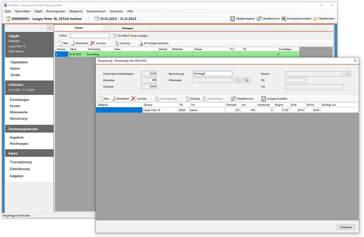The height and width of the screenshot is (237, 364).
Task: Open Zeiterfassung in the sidebar
Action: tap(20, 169)
